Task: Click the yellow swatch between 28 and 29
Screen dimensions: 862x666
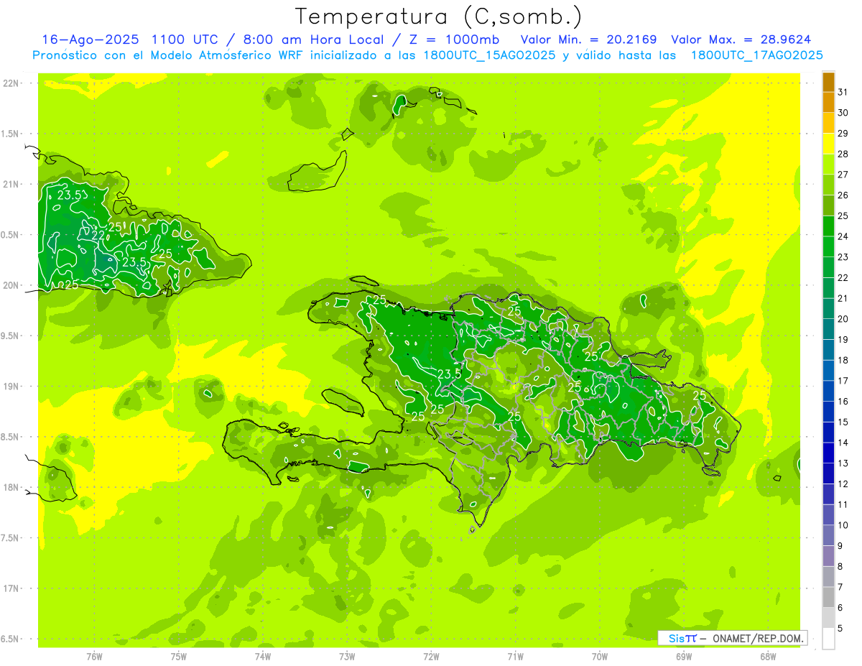Action: coord(828,144)
